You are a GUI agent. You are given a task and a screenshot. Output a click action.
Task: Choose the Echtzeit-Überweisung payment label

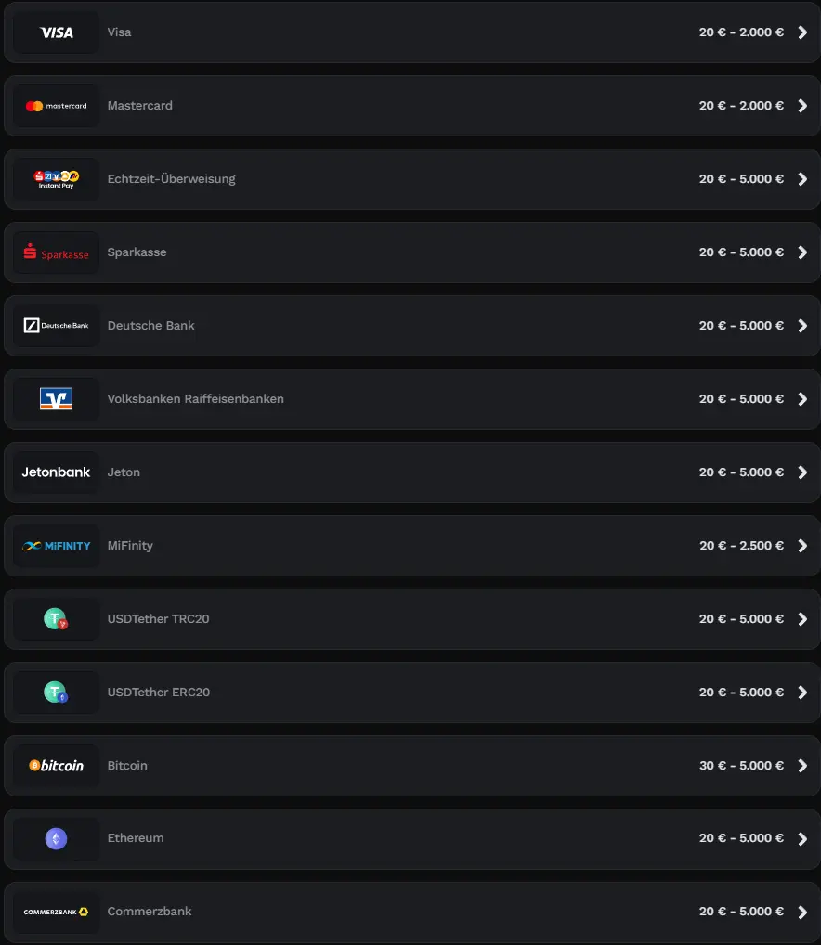click(171, 179)
